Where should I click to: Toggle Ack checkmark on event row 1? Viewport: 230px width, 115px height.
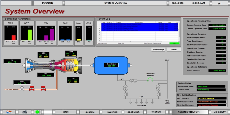[104, 24]
